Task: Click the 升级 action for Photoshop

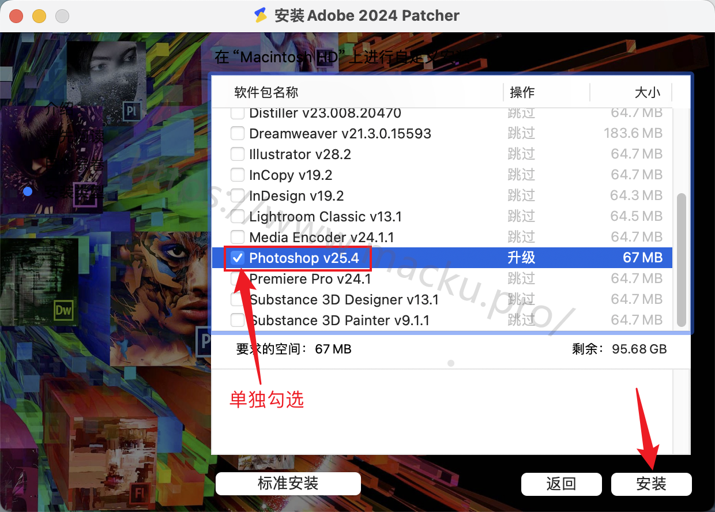Action: [522, 258]
